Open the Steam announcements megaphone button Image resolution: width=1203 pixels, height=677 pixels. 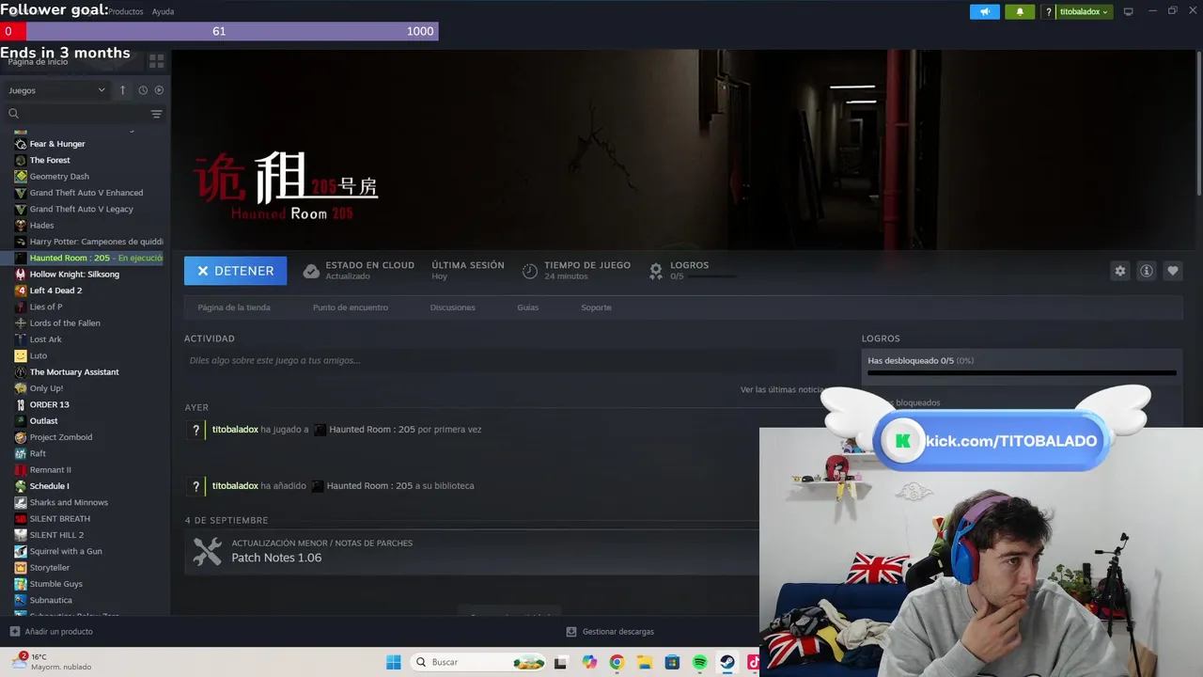pyautogui.click(x=985, y=11)
